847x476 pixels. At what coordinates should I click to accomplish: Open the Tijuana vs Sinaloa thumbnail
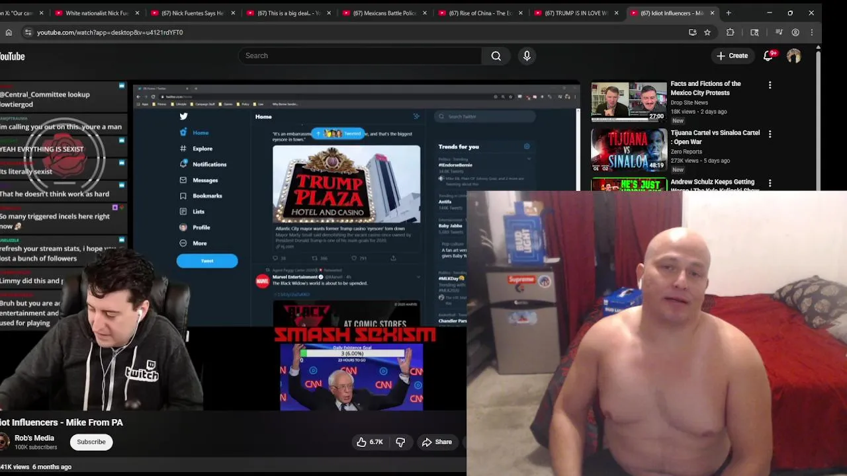coord(629,151)
